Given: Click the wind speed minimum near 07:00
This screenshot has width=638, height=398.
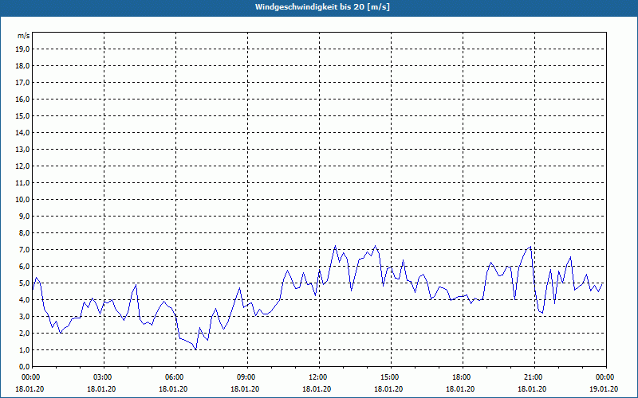Looking at the screenshot, I should [195, 349].
